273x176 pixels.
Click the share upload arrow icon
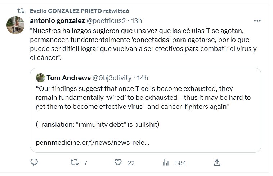click(x=217, y=163)
